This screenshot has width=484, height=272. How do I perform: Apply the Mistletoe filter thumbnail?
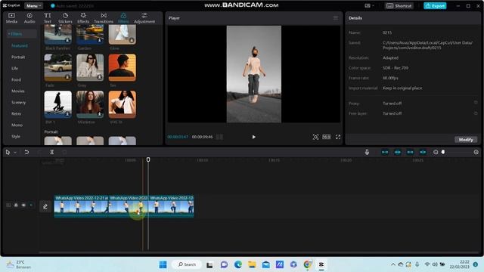tap(90, 104)
